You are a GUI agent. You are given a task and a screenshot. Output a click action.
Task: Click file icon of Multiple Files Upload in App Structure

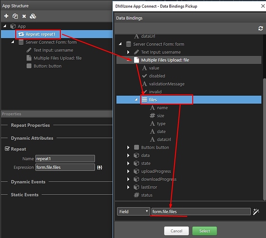tap(29, 58)
